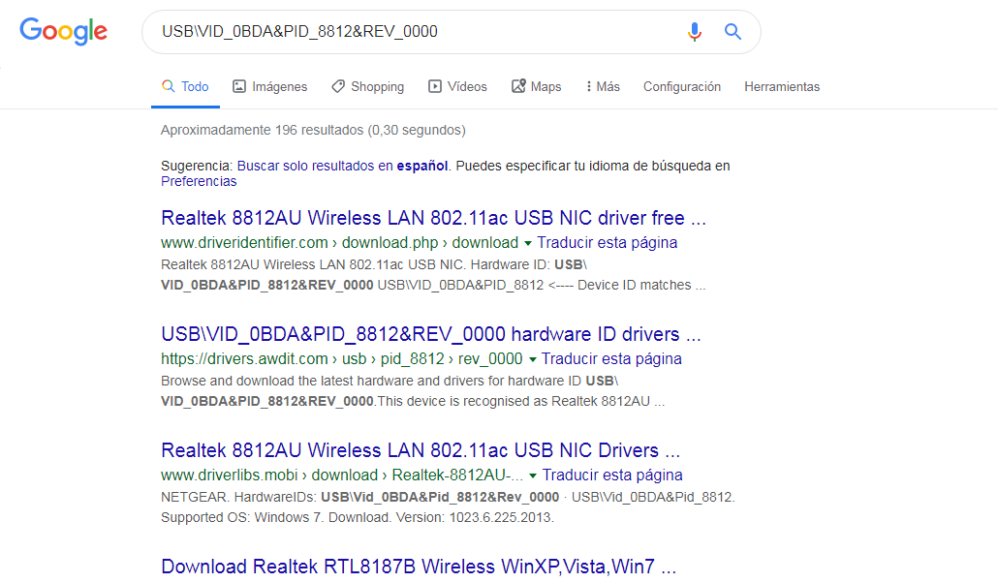Click the Google logo

click(64, 31)
